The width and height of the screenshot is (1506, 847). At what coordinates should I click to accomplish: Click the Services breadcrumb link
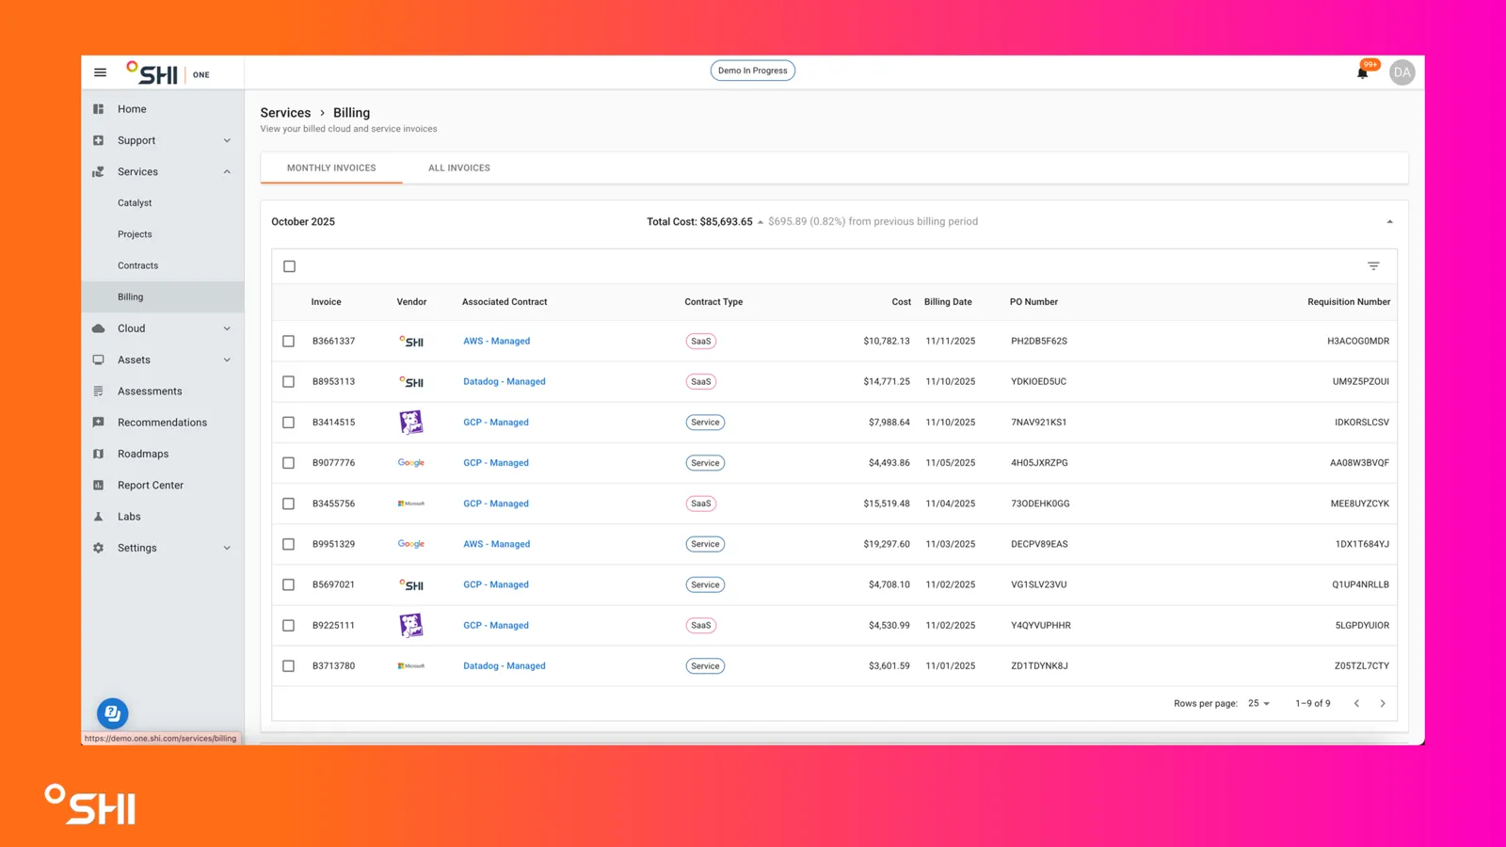(285, 113)
